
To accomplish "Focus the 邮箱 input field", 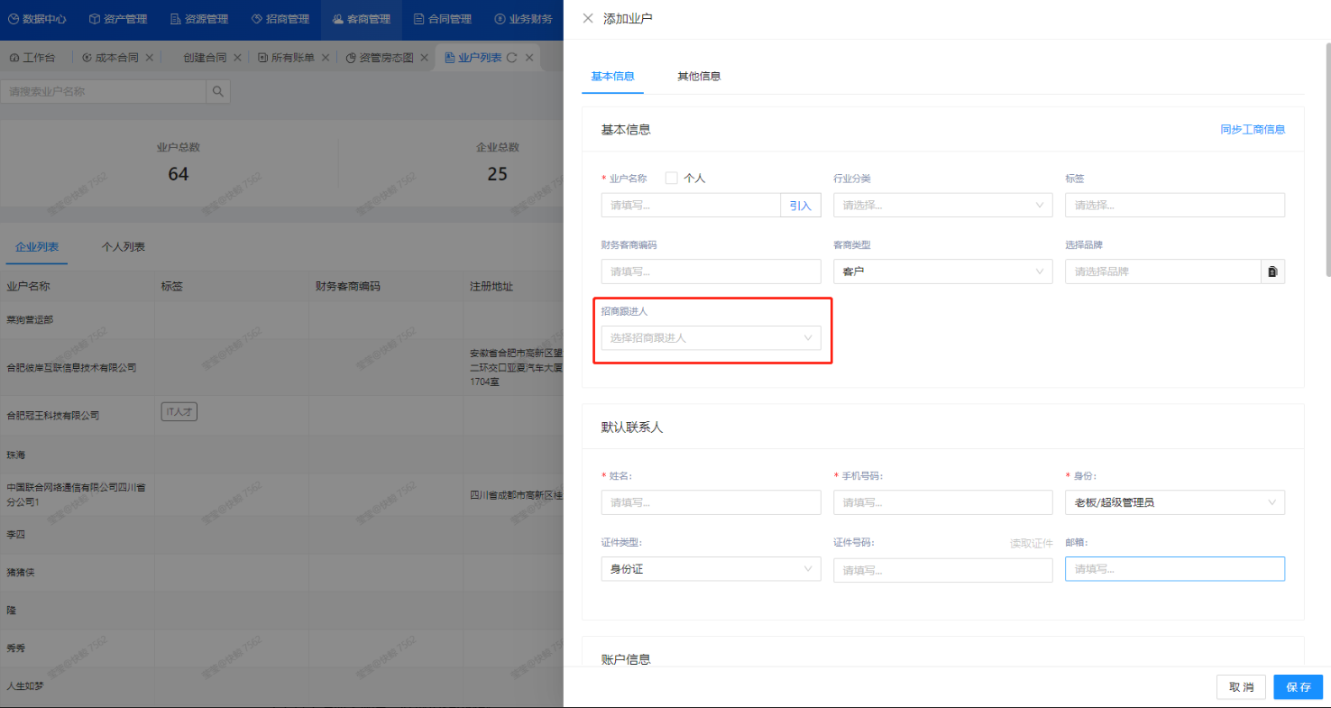I will point(1175,569).
